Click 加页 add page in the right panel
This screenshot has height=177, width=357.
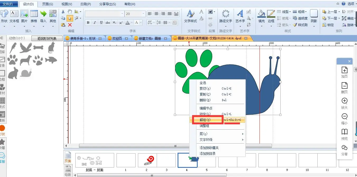[x=344, y=72]
